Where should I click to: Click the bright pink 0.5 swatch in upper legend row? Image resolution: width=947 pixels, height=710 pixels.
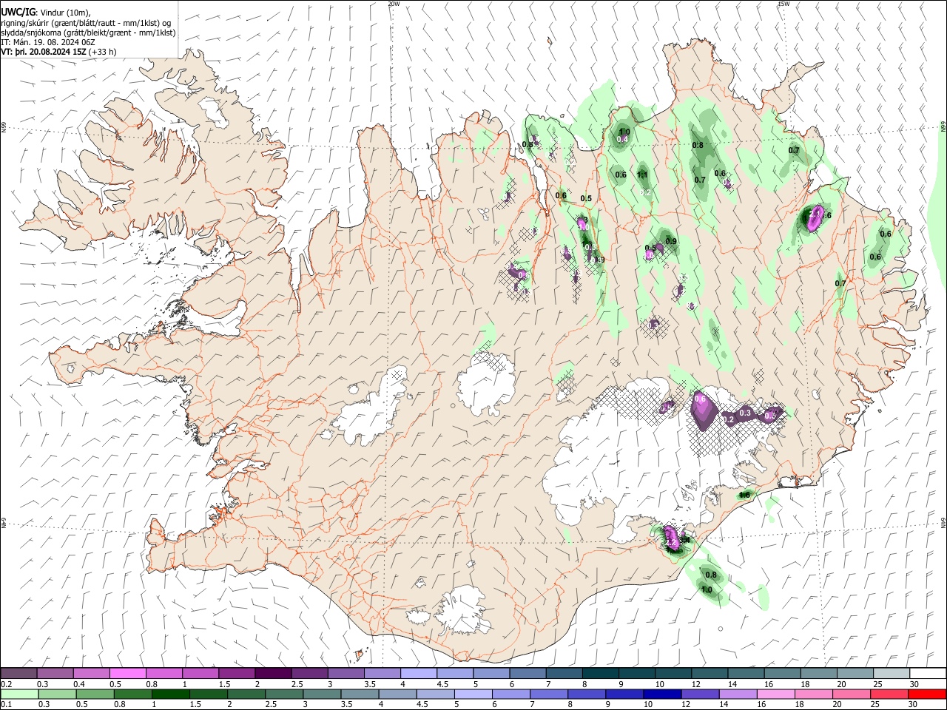pos(127,673)
